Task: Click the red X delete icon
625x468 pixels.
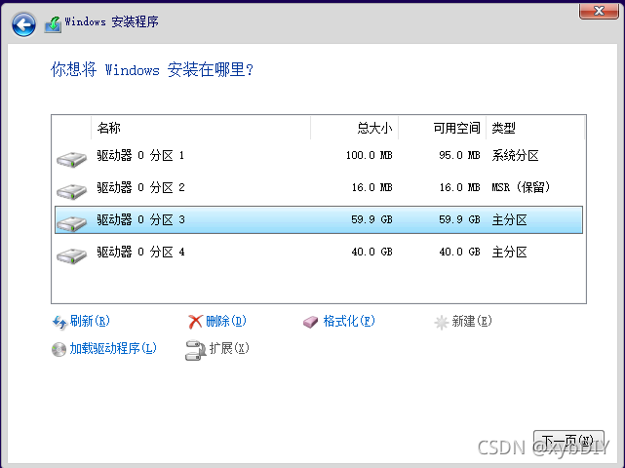Action: 195,322
